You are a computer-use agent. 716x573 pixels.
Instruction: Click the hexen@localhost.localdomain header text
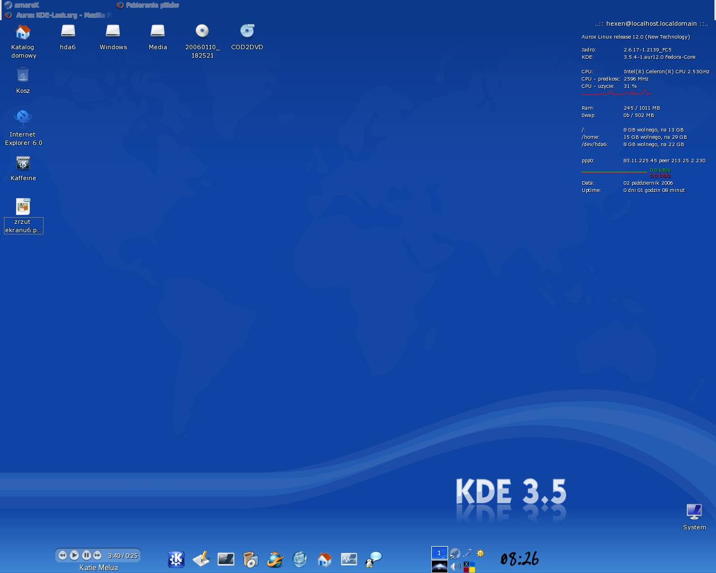click(651, 24)
